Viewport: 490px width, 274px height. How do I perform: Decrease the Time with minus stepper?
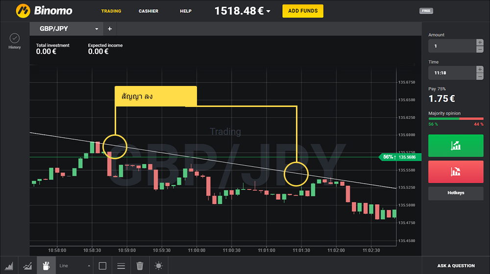(x=480, y=76)
